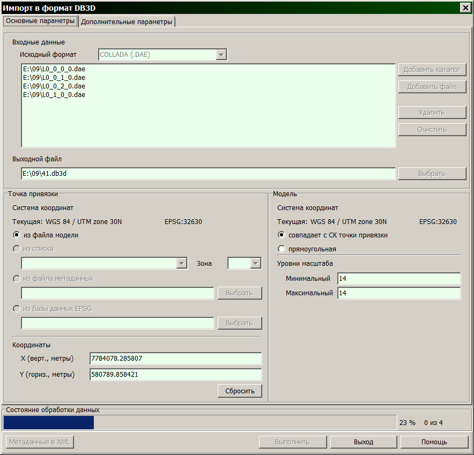Click the Выходной файл path field

pyautogui.click(x=208, y=174)
